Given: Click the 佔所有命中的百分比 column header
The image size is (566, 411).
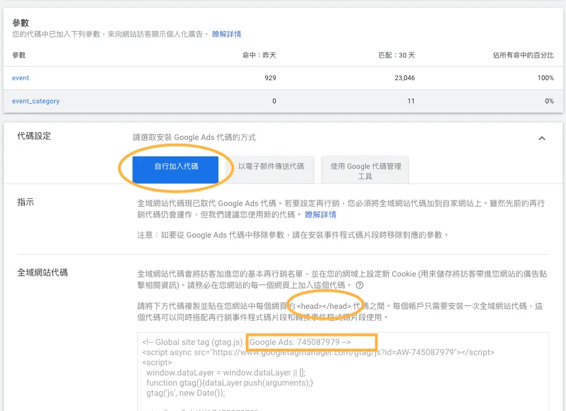Looking at the screenshot, I should pyautogui.click(x=523, y=55).
